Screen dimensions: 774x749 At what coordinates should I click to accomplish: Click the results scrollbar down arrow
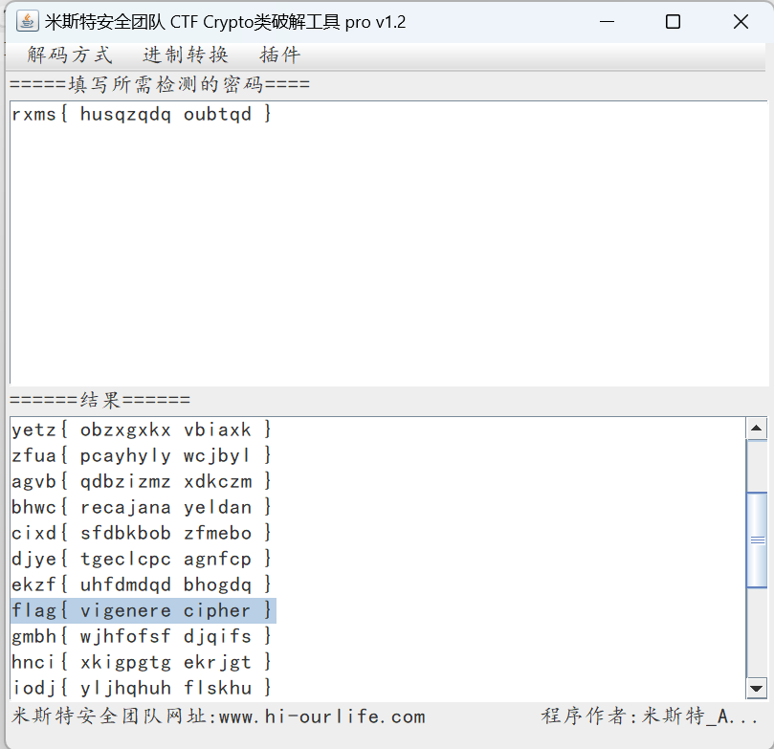point(757,689)
